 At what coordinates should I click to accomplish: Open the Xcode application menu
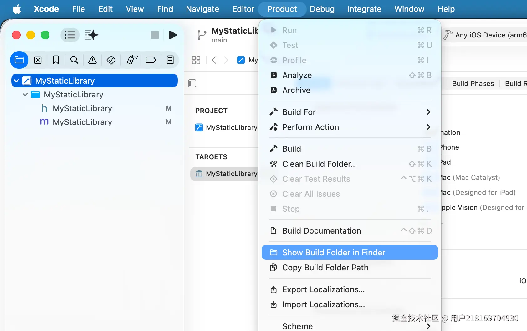click(x=46, y=9)
